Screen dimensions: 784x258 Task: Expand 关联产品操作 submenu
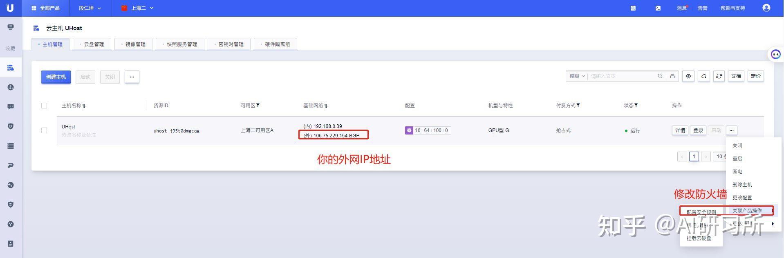click(752, 211)
